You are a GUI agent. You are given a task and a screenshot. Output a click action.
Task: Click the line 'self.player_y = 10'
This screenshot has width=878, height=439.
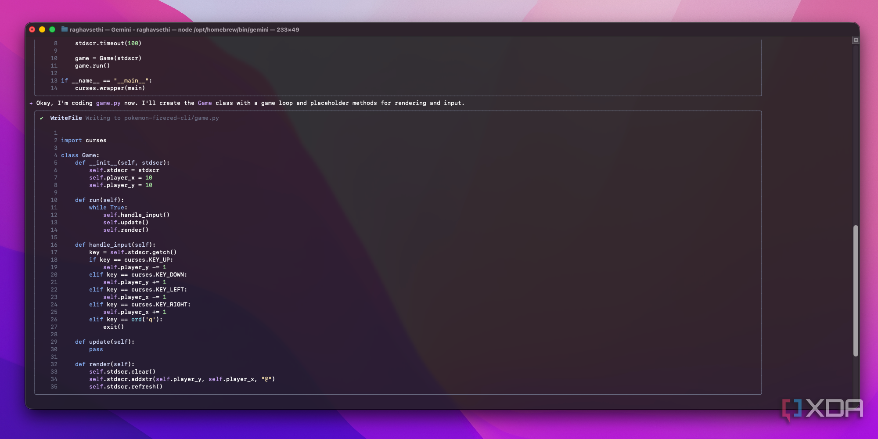pyautogui.click(x=121, y=185)
